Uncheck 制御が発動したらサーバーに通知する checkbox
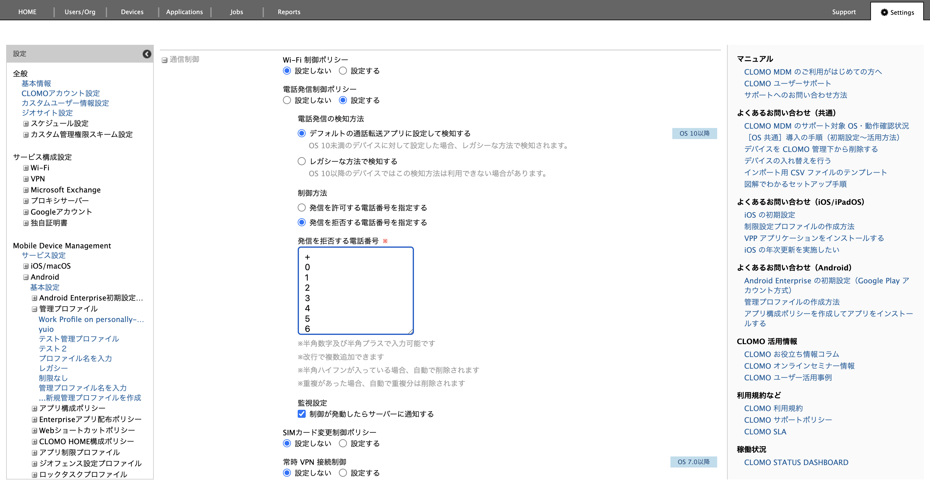Viewport: 930px width, 485px height. pyautogui.click(x=302, y=414)
